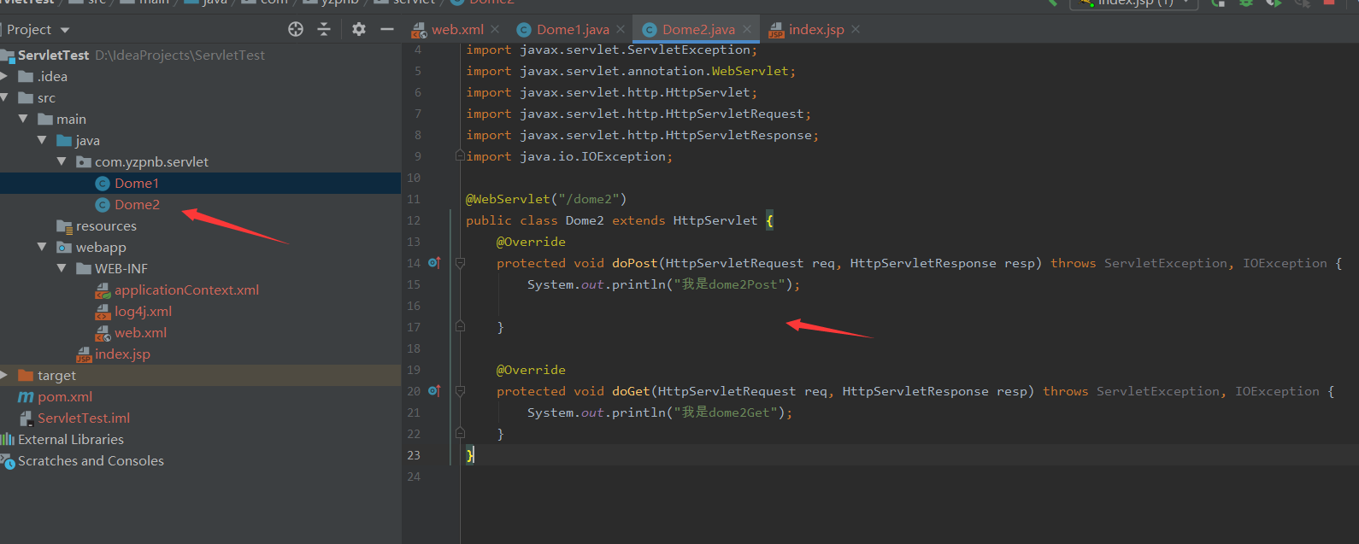
Task: Toggle fold end marker at line 22
Action: coord(460,433)
